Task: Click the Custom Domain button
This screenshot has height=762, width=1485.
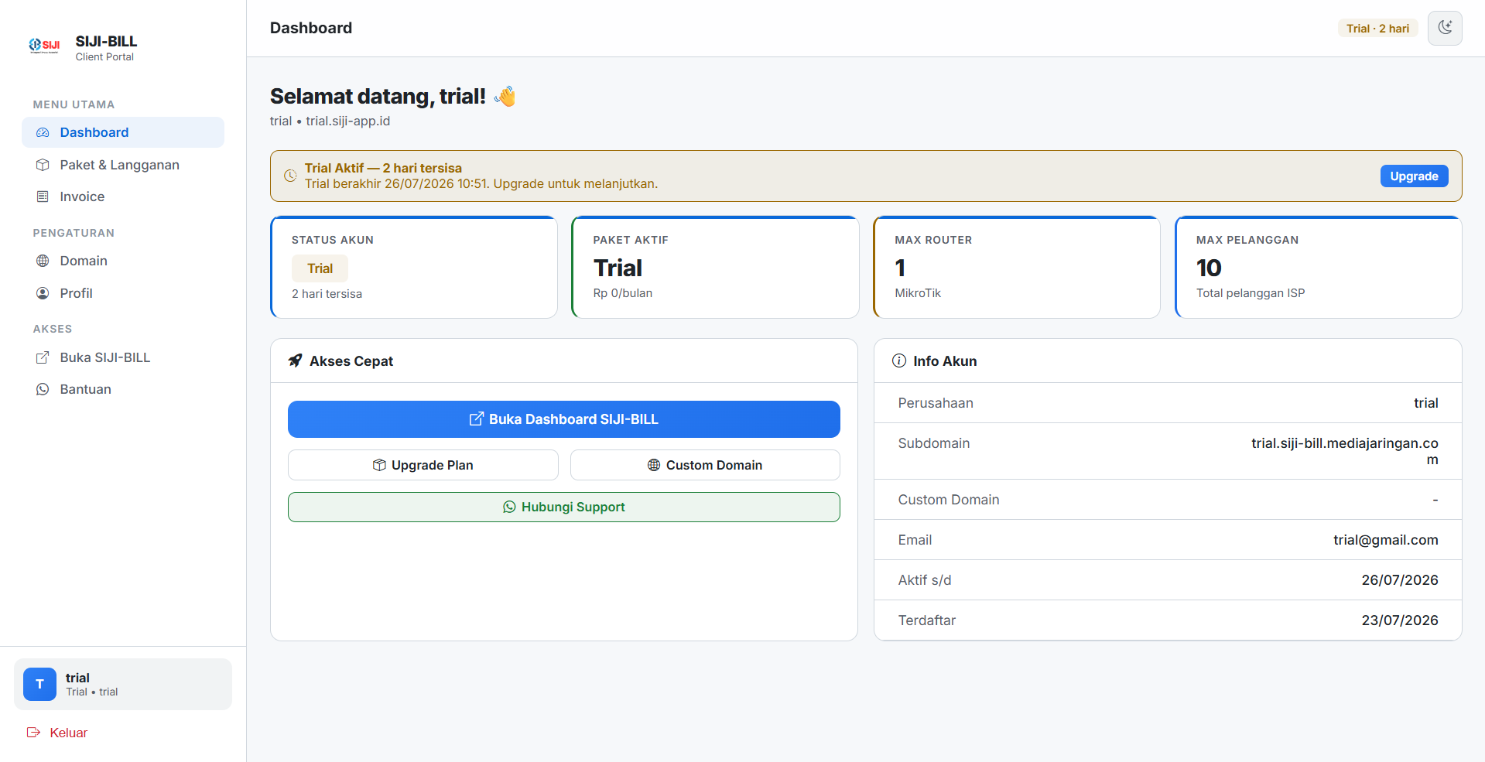Action: click(705, 465)
